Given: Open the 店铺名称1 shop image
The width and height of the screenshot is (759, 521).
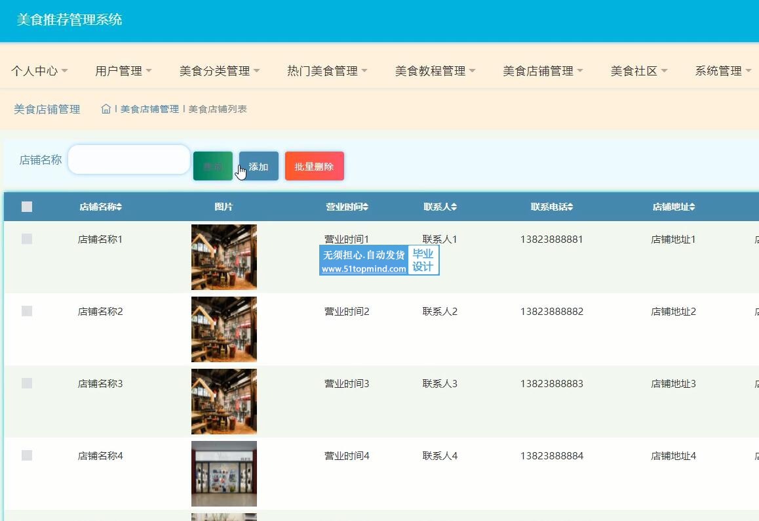Looking at the screenshot, I should click(x=224, y=257).
